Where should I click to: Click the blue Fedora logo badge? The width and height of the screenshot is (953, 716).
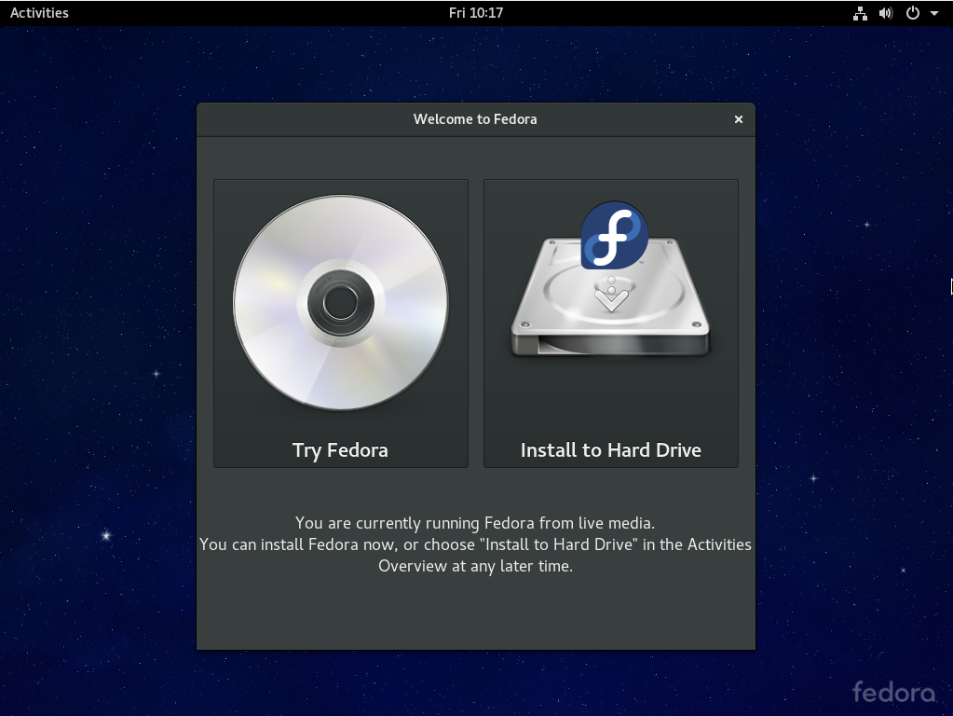click(614, 235)
